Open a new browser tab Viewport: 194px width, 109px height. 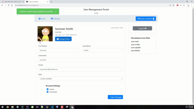click(x=51, y=2)
